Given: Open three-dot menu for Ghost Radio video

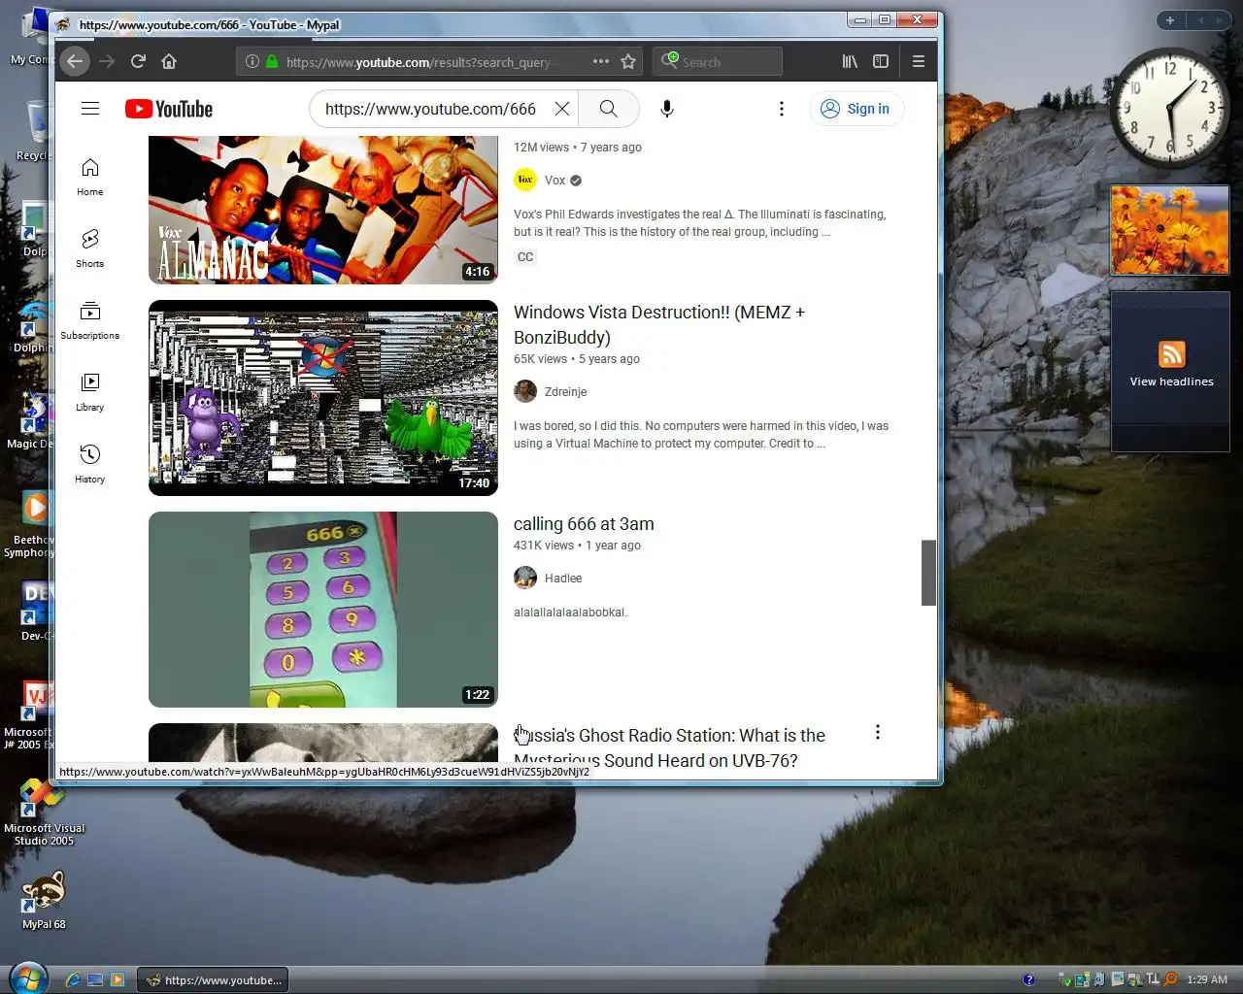Looking at the screenshot, I should pos(878,732).
